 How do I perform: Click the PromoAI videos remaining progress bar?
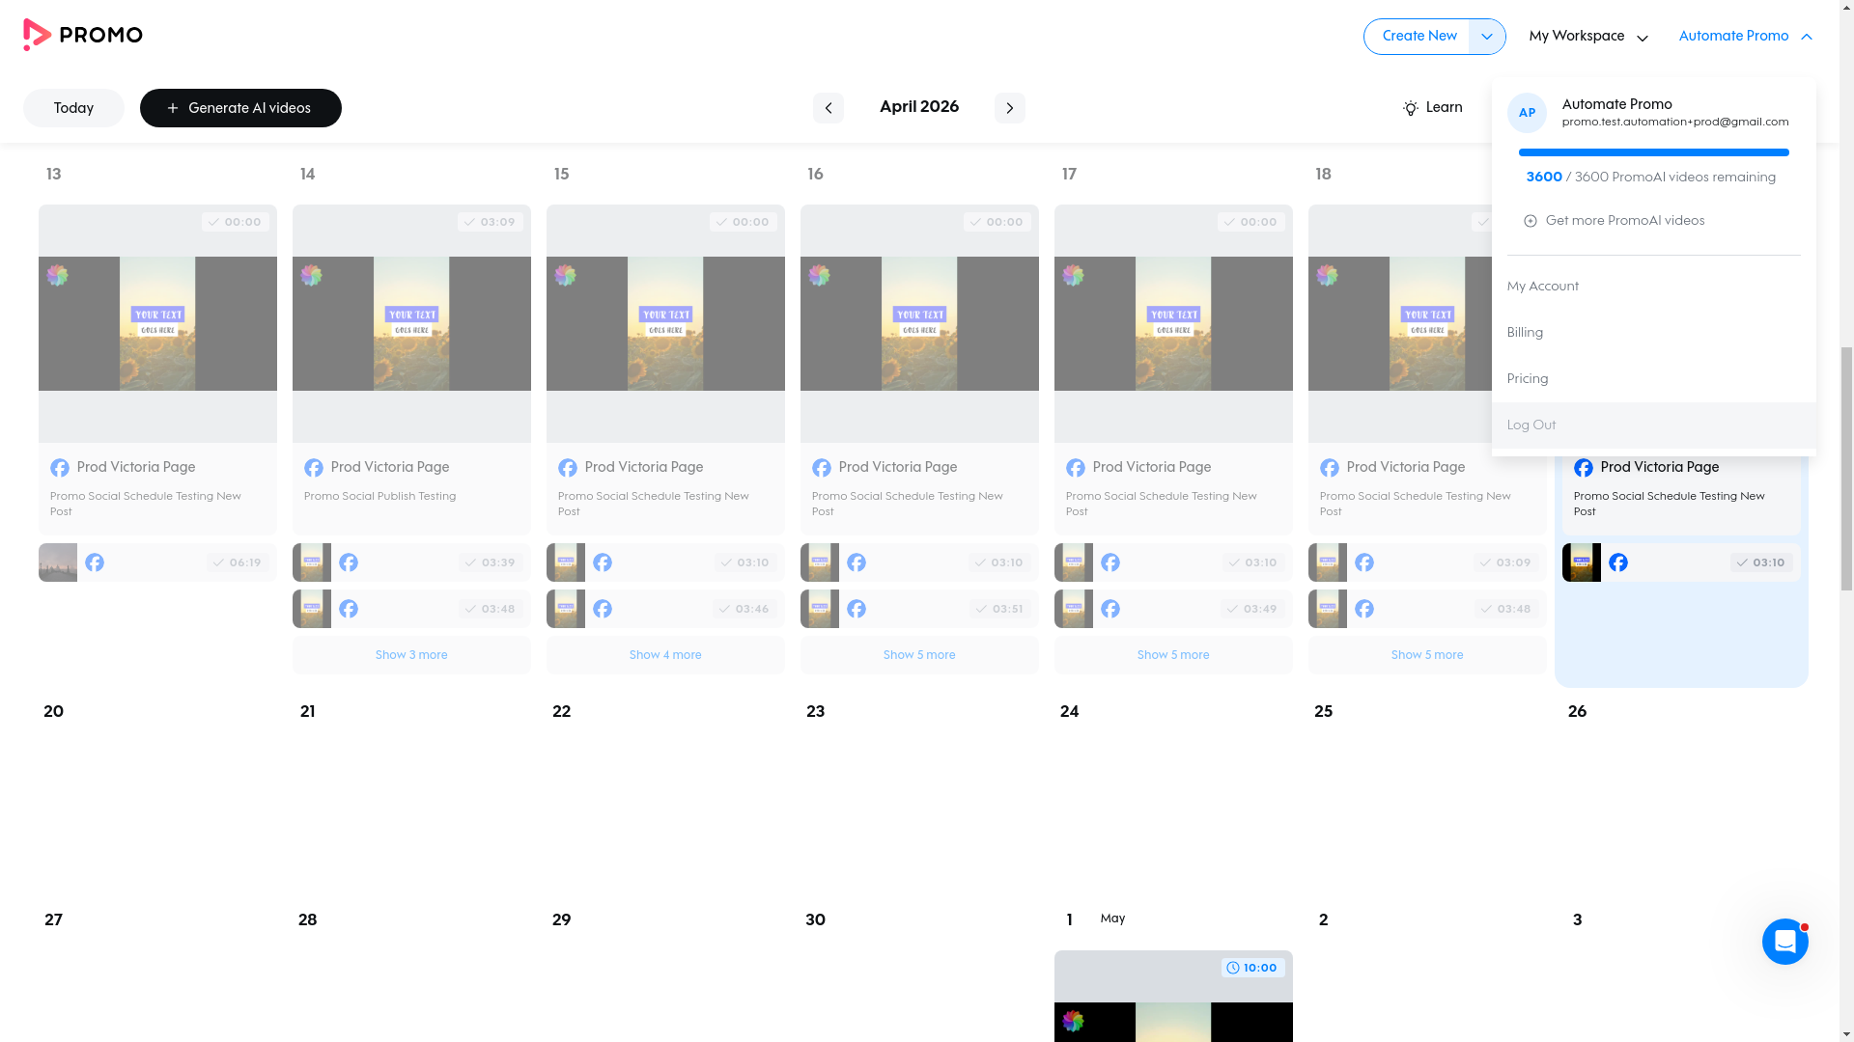click(x=1653, y=152)
